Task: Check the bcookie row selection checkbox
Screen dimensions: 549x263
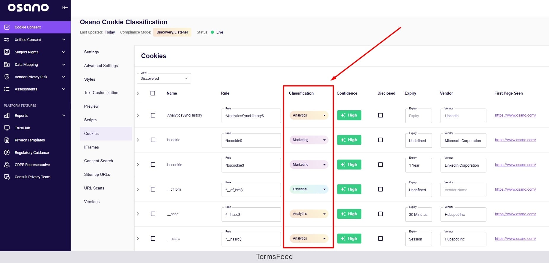Action: click(x=153, y=140)
